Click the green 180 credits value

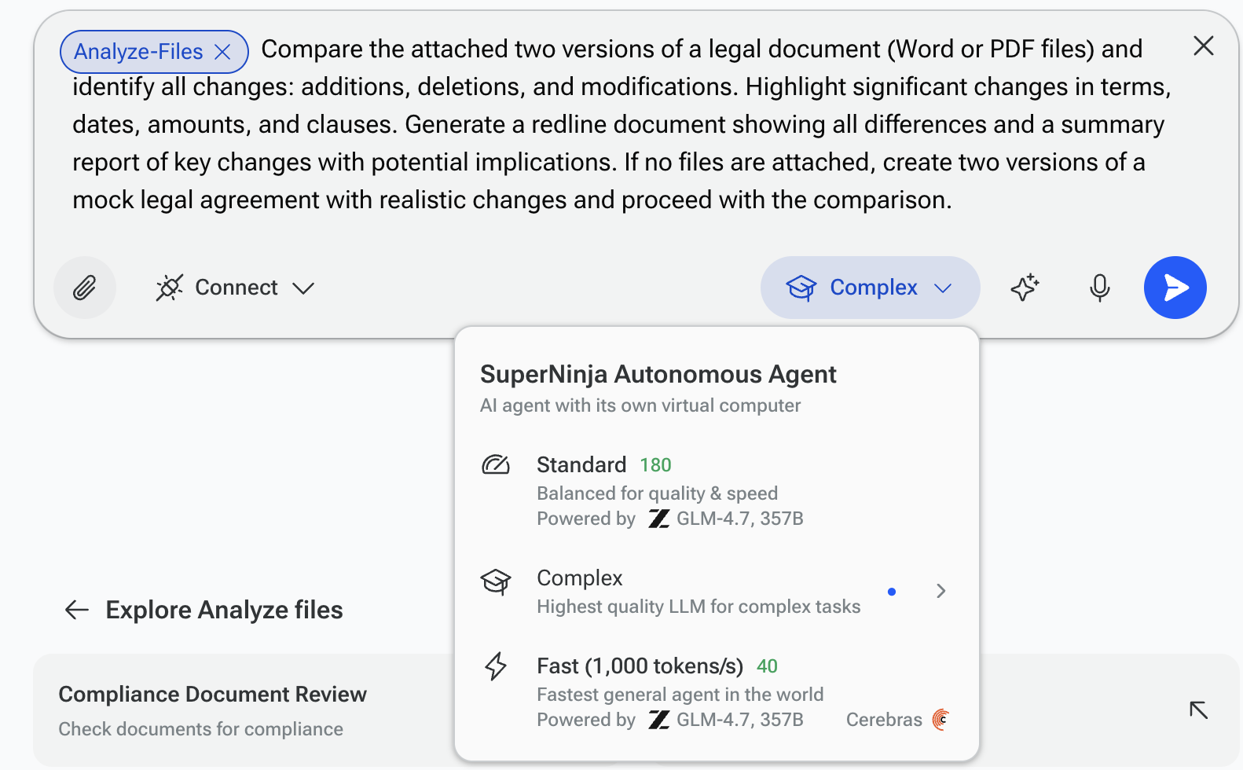pyautogui.click(x=655, y=465)
